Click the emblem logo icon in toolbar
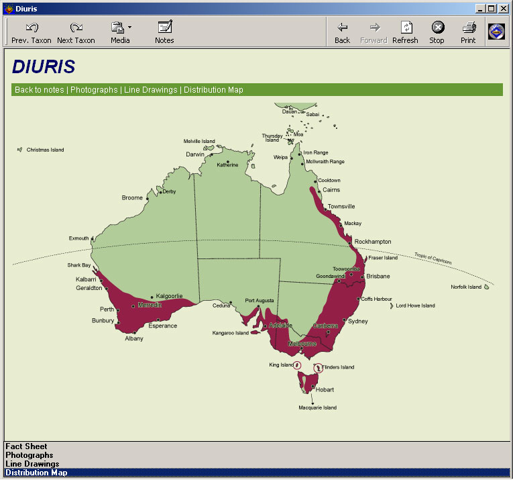 coord(496,32)
